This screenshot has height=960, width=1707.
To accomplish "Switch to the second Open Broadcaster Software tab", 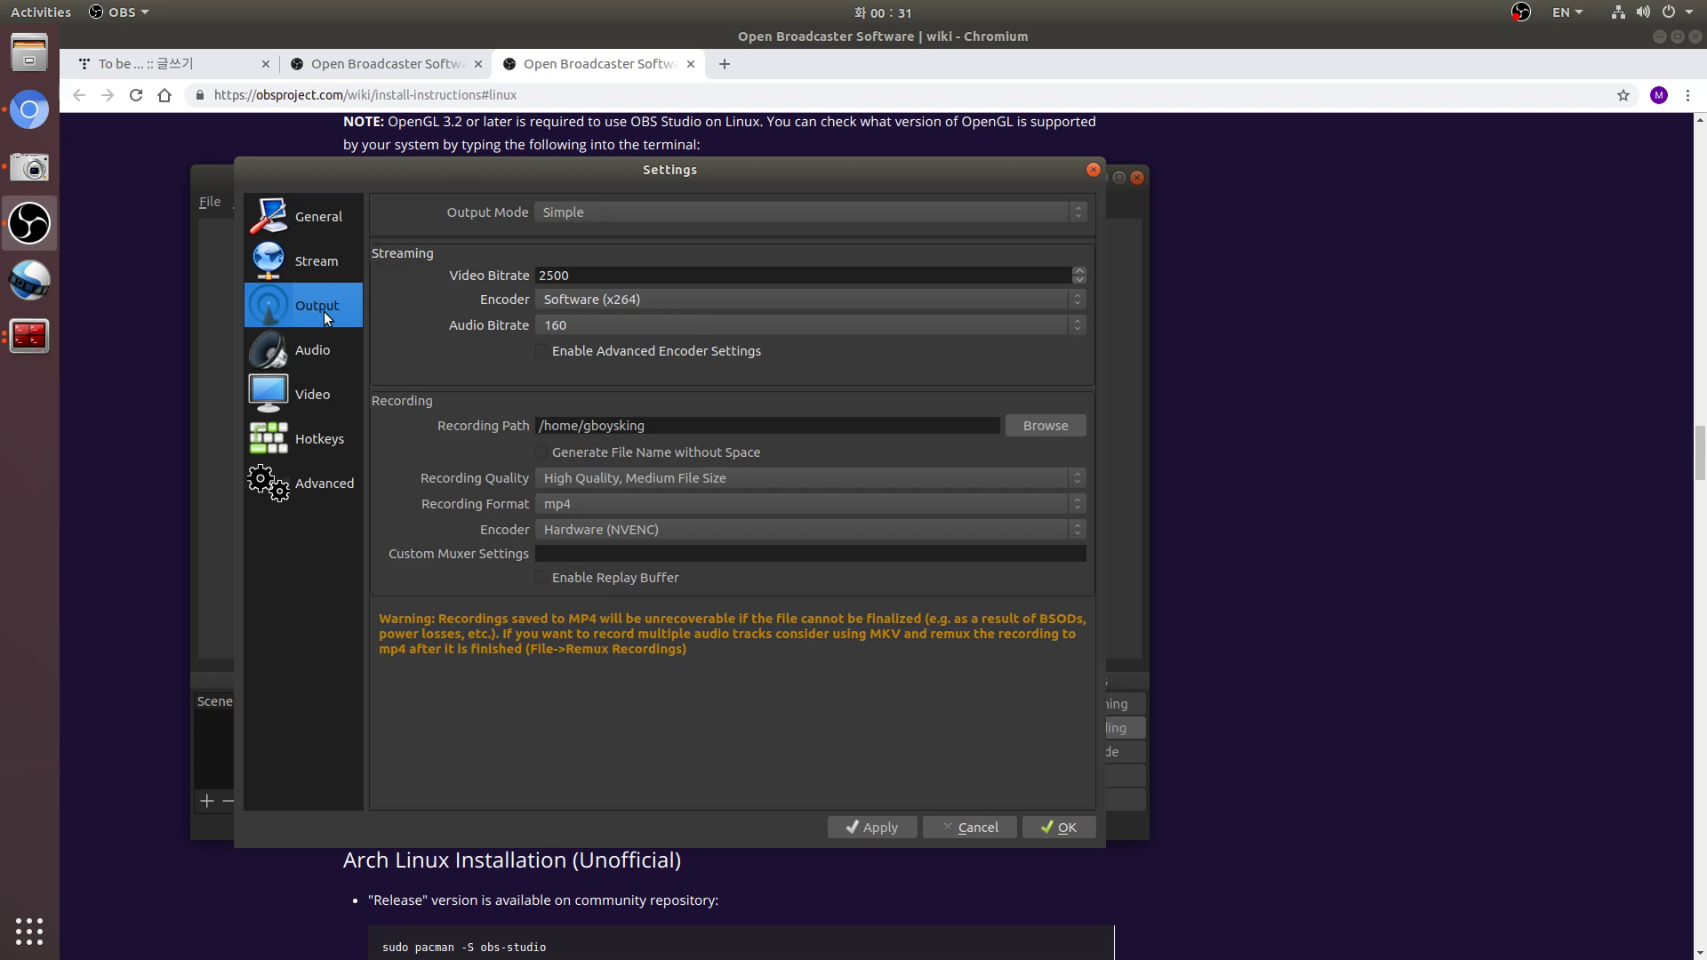I will [385, 64].
